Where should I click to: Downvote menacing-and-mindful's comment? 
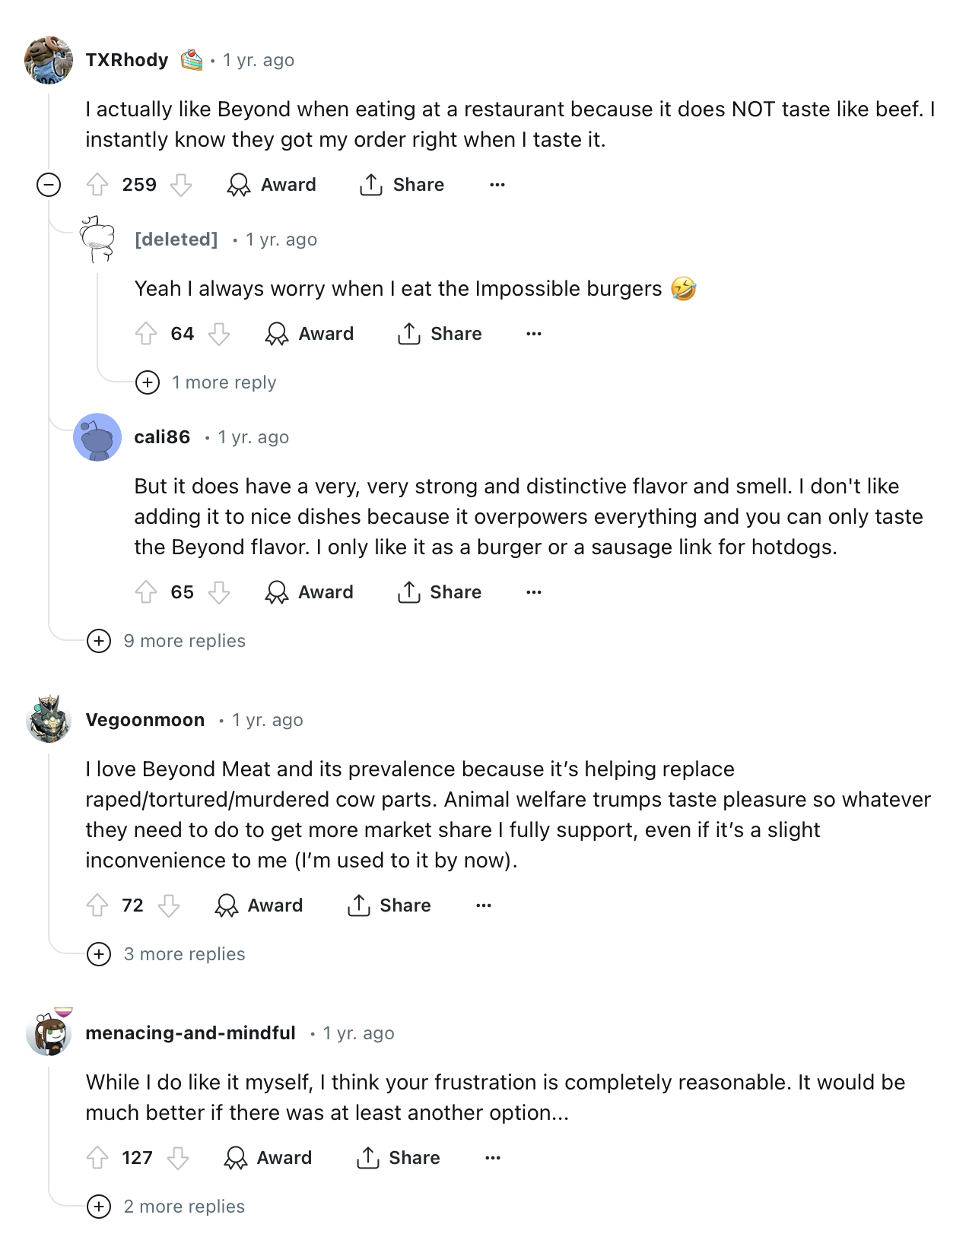[x=178, y=1158]
